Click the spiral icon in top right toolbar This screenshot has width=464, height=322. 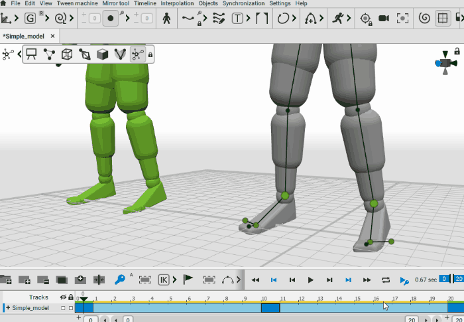[423, 19]
